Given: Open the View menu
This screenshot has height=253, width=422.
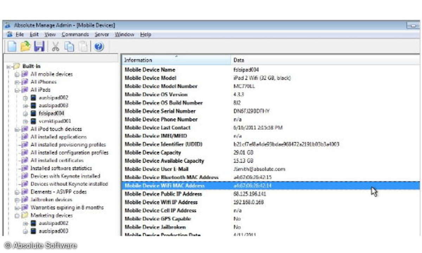Looking at the screenshot, I should [x=50, y=34].
